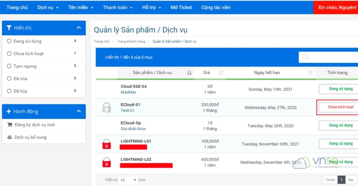Viewport: 358px width, 186px height.
Task: Click the grey lock icon on ECloud-01 row
Action: click(x=107, y=107)
